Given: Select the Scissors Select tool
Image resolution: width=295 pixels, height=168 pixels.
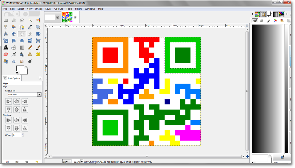Looking at the screenshot, I should [x=6, y=27].
